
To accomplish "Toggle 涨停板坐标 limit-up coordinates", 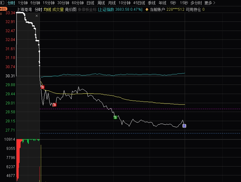I will pyautogui.click(x=87, y=9).
